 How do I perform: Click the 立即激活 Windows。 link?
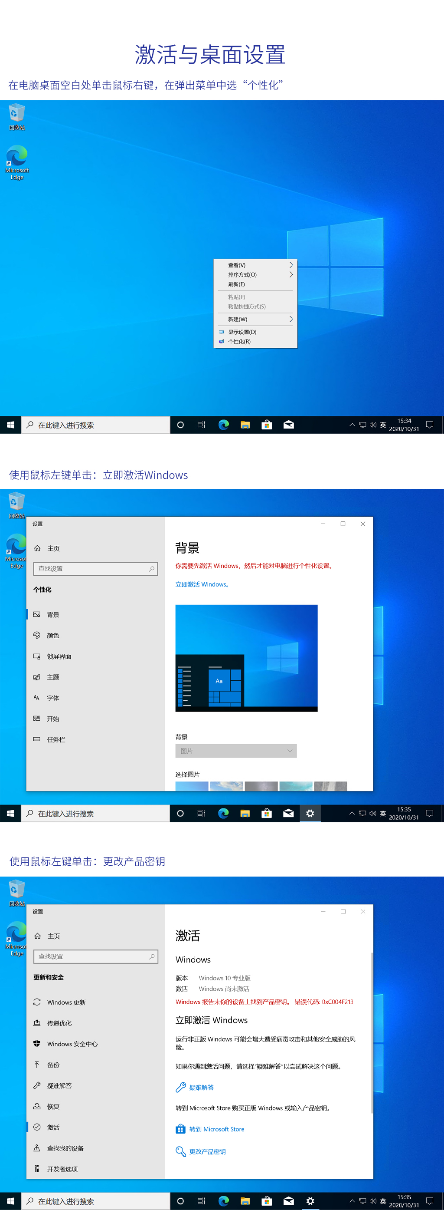(x=202, y=584)
